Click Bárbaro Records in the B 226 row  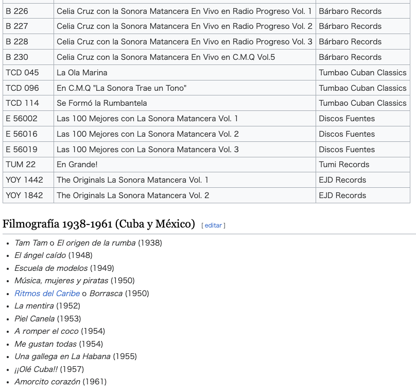click(x=350, y=11)
